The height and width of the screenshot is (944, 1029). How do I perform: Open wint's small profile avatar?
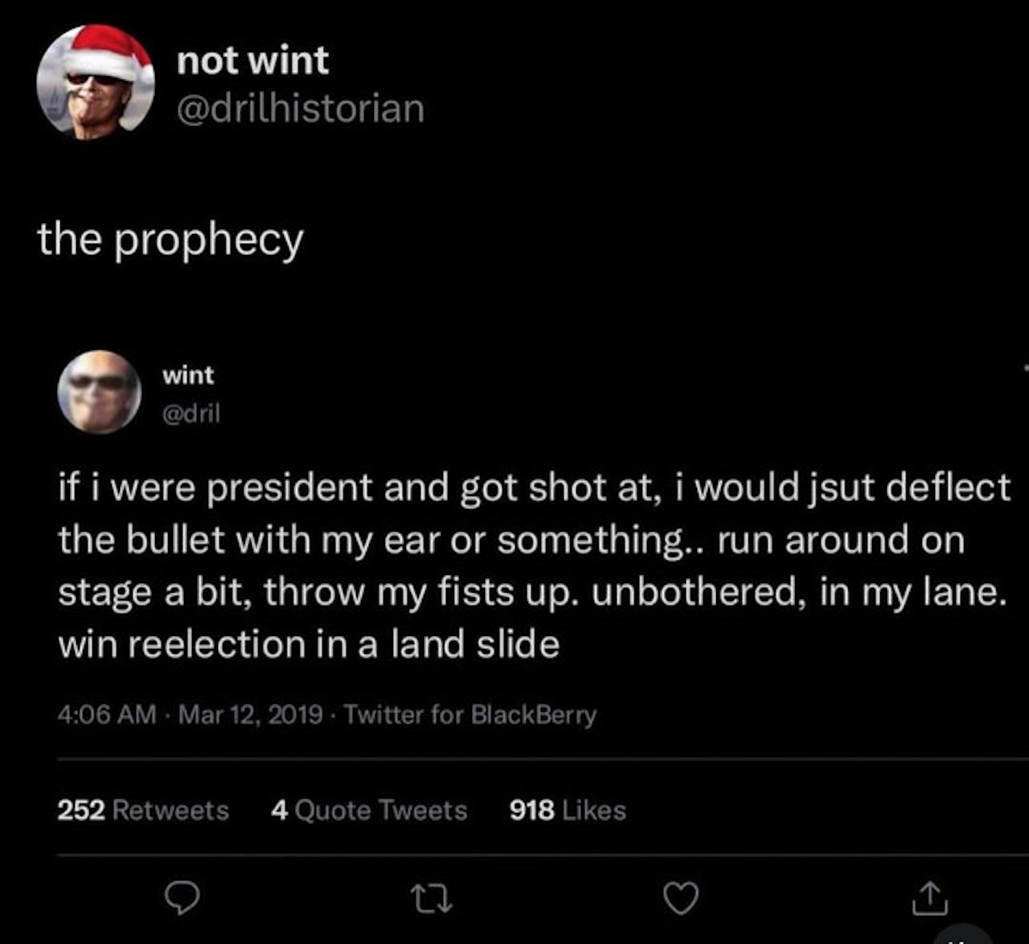click(99, 392)
